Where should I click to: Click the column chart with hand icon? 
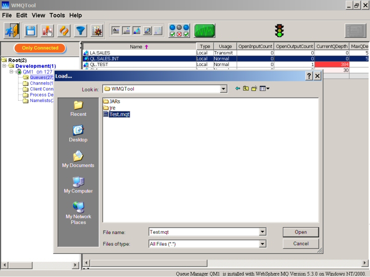click(x=47, y=31)
